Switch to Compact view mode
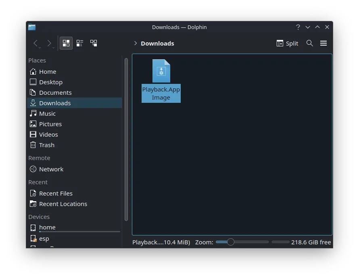The width and height of the screenshot is (359, 279). [79, 43]
